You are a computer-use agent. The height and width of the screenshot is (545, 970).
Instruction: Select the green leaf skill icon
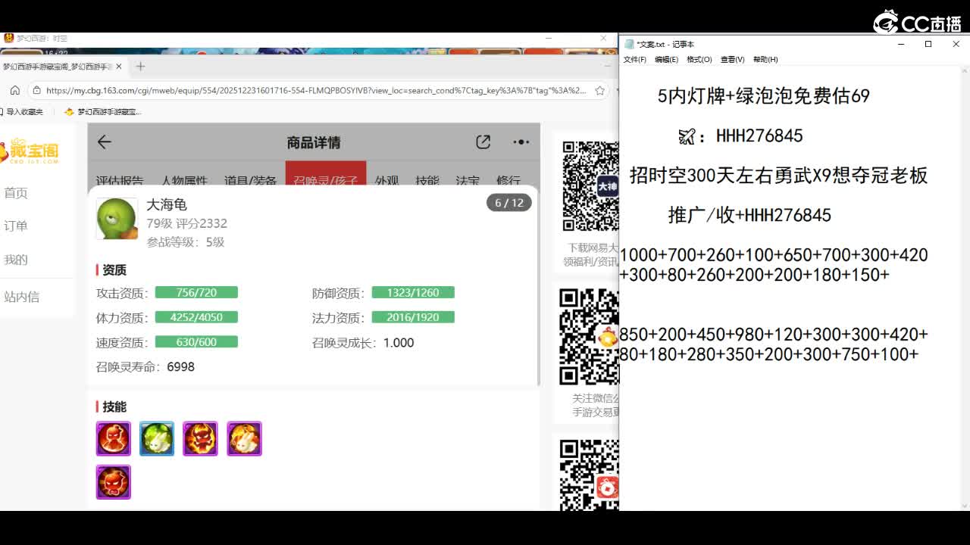(x=157, y=438)
